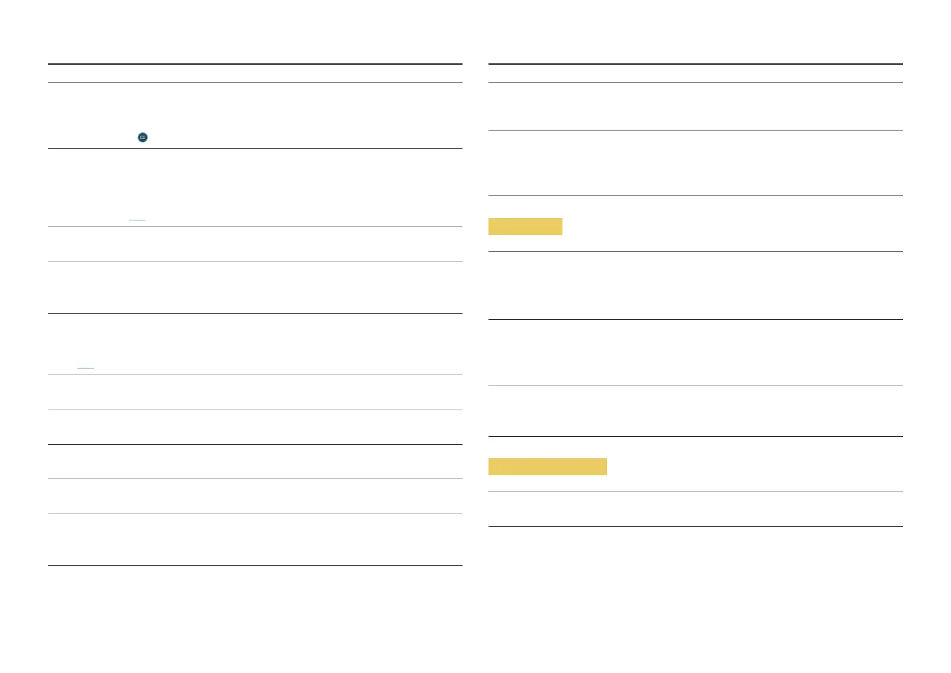
Task: Click the row directly above the shorter yellow bar
Action: (x=695, y=163)
